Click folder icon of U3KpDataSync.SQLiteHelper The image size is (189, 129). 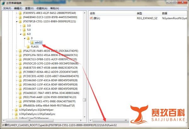point(16,110)
